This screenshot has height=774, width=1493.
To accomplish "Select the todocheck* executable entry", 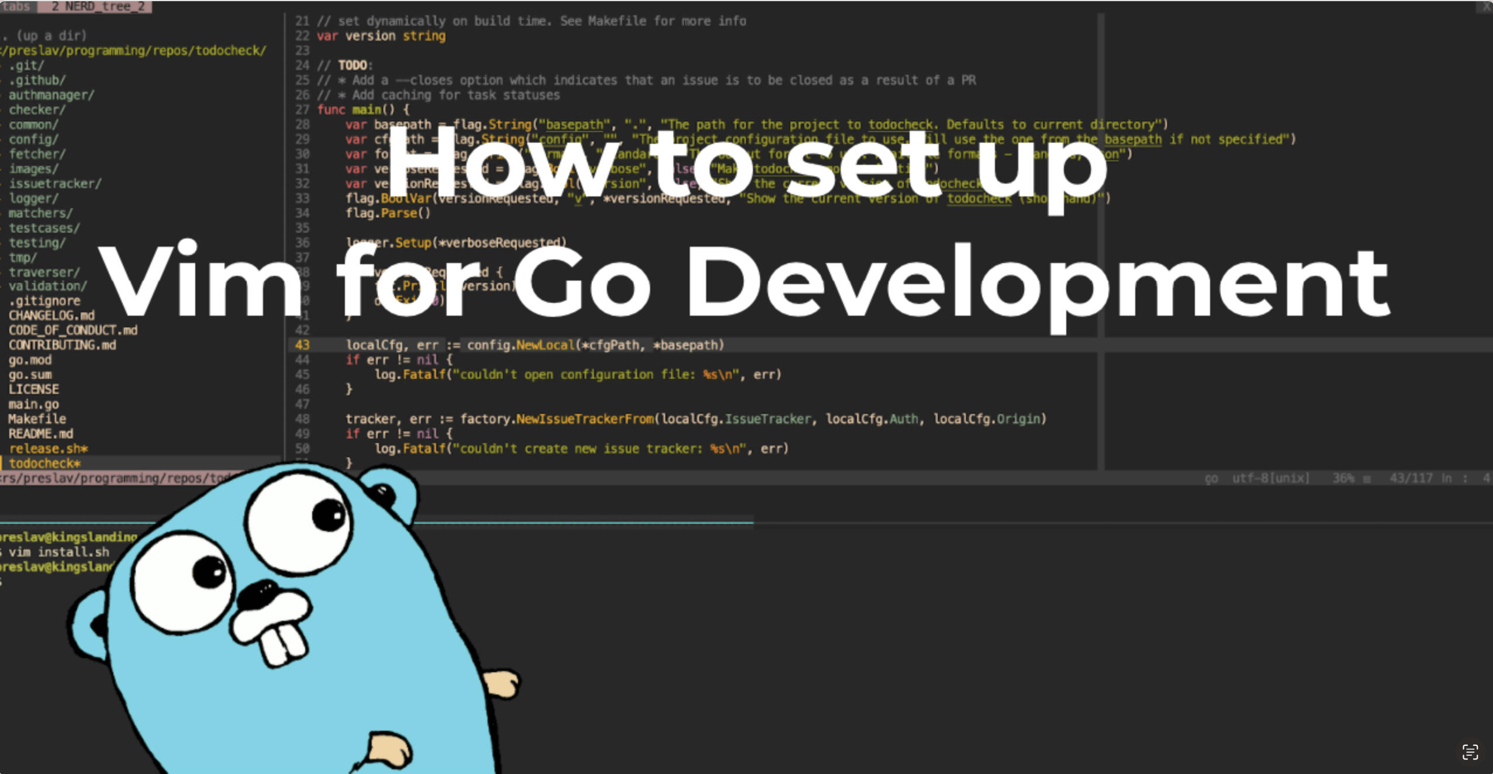I will (44, 464).
